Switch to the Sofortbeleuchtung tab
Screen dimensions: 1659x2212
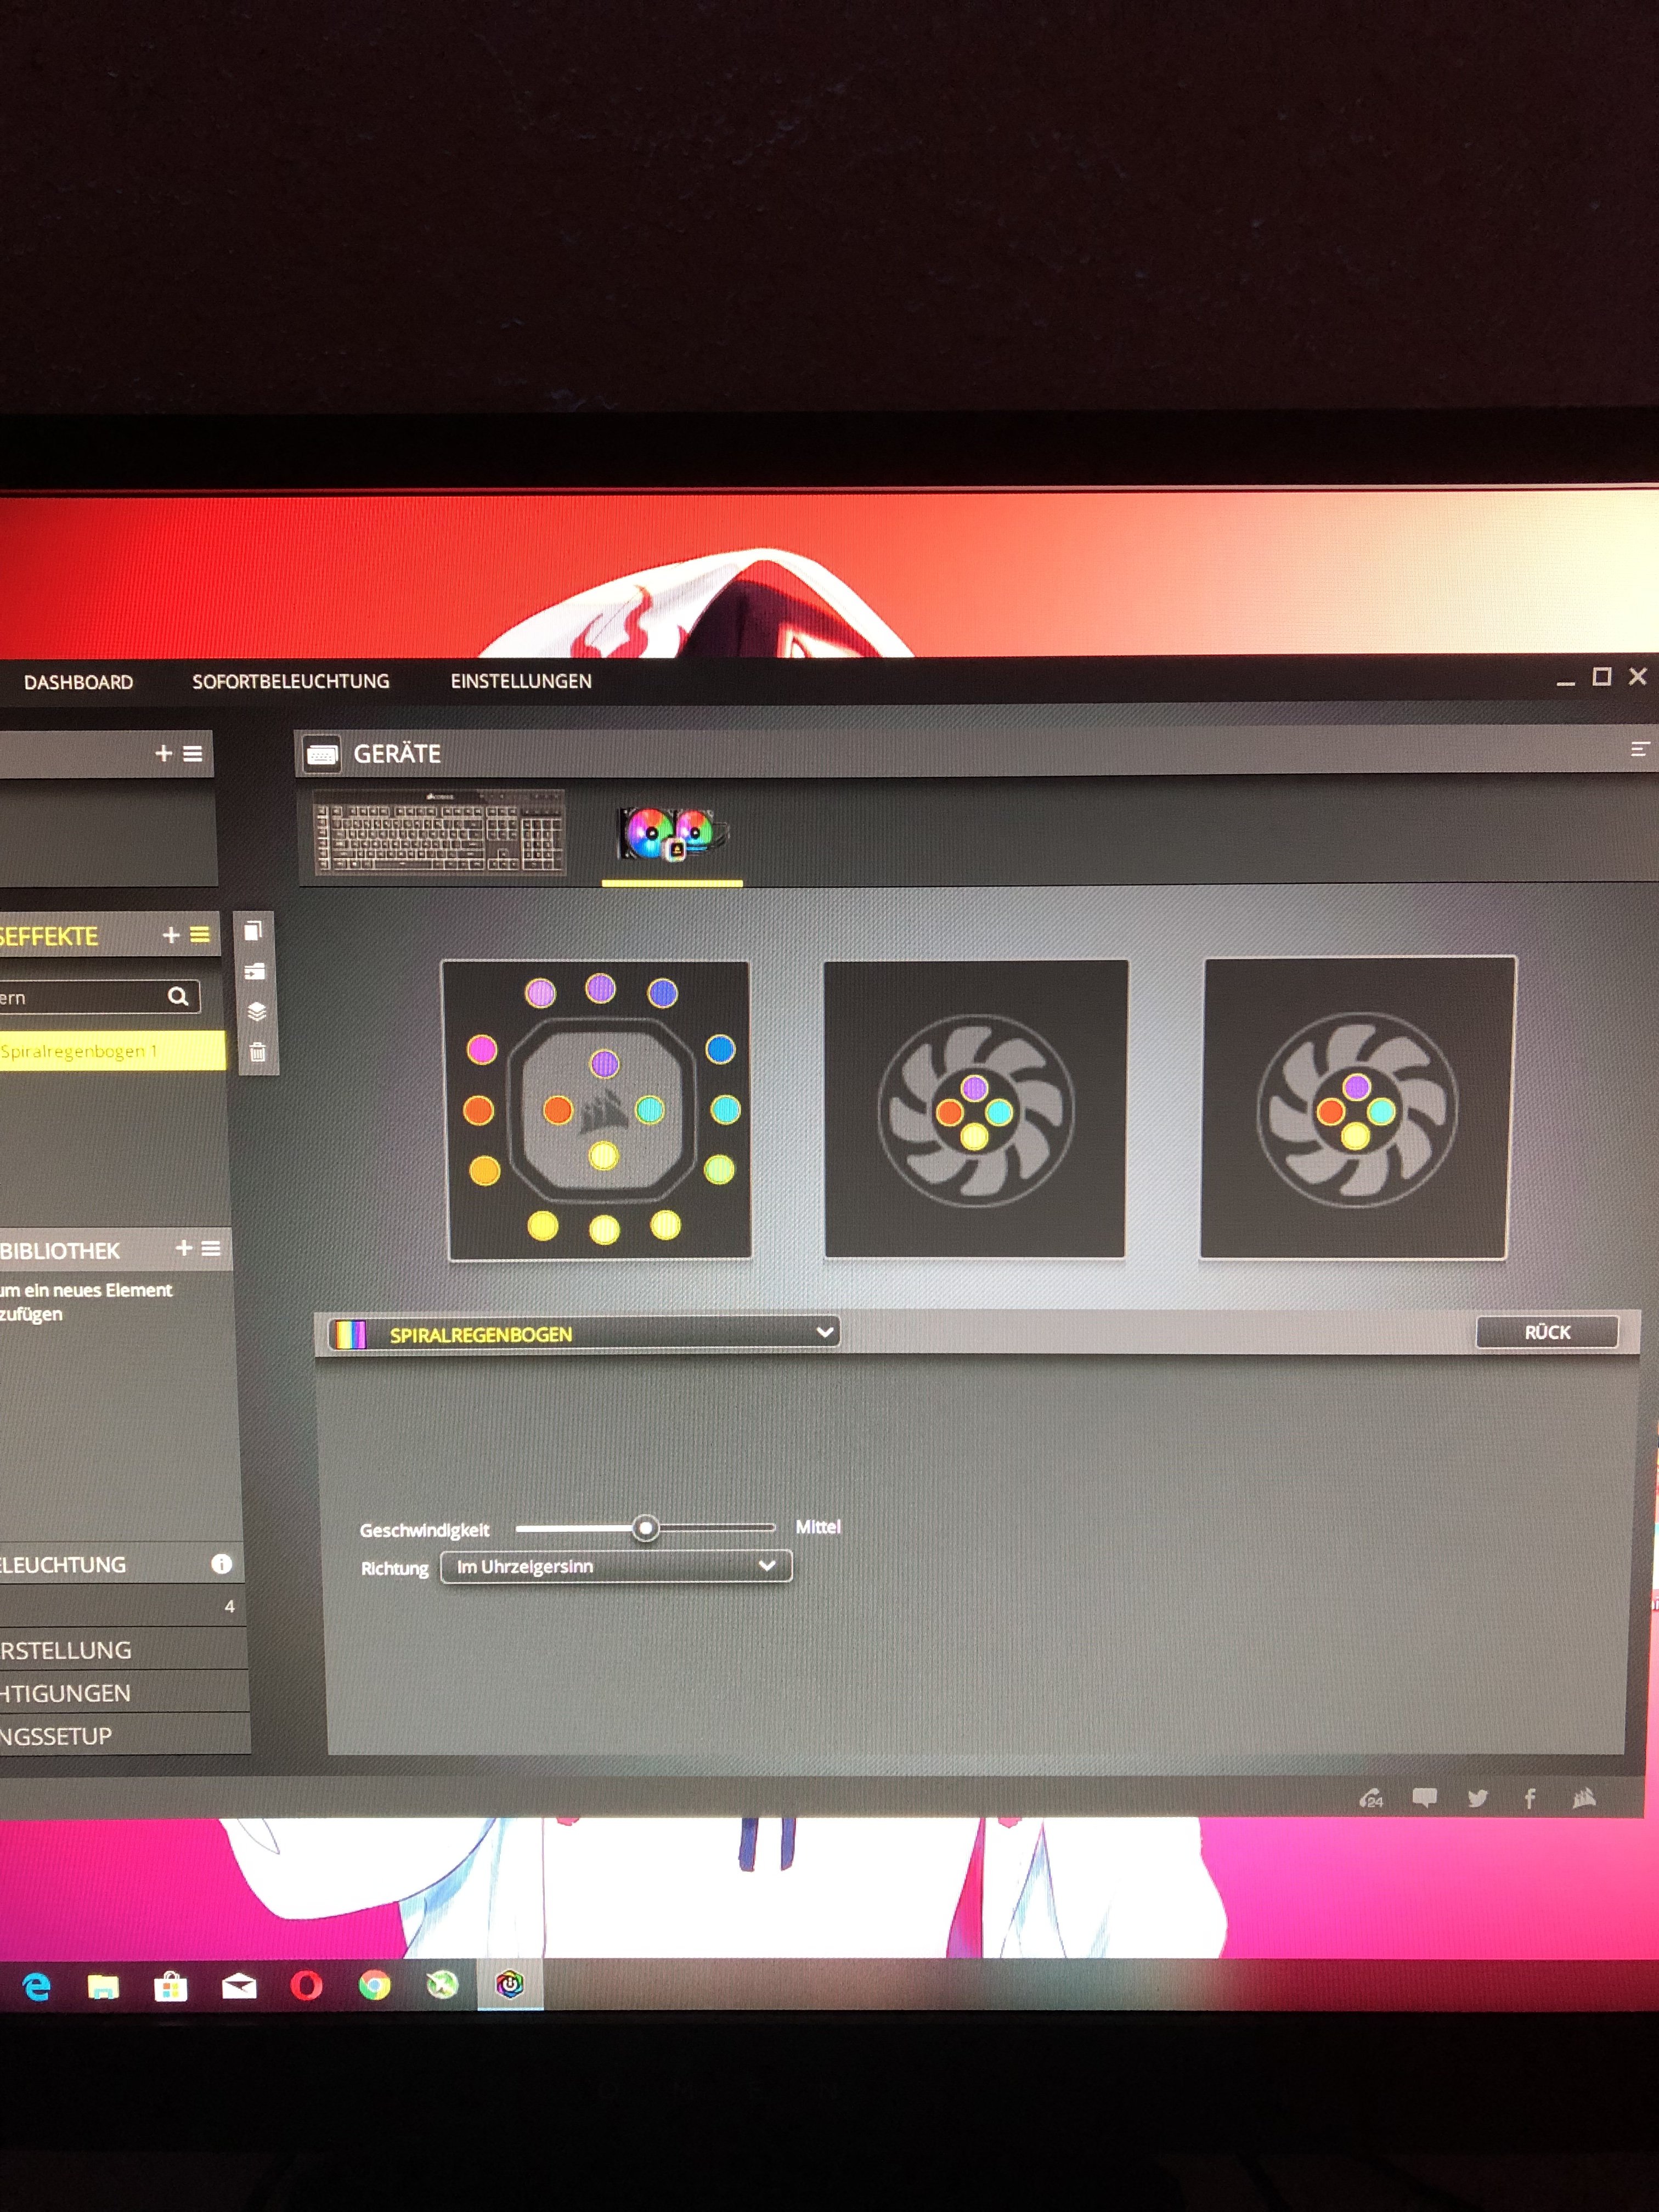(291, 681)
